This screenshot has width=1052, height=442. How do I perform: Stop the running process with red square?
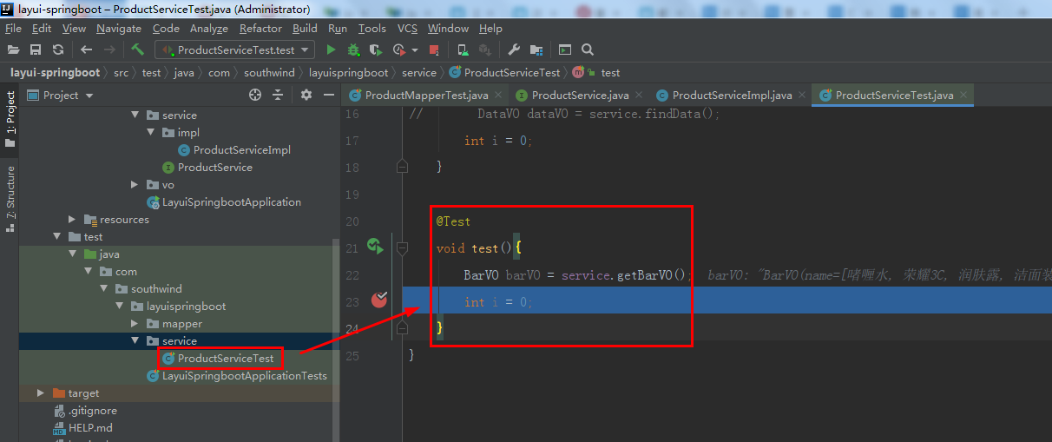(x=436, y=49)
